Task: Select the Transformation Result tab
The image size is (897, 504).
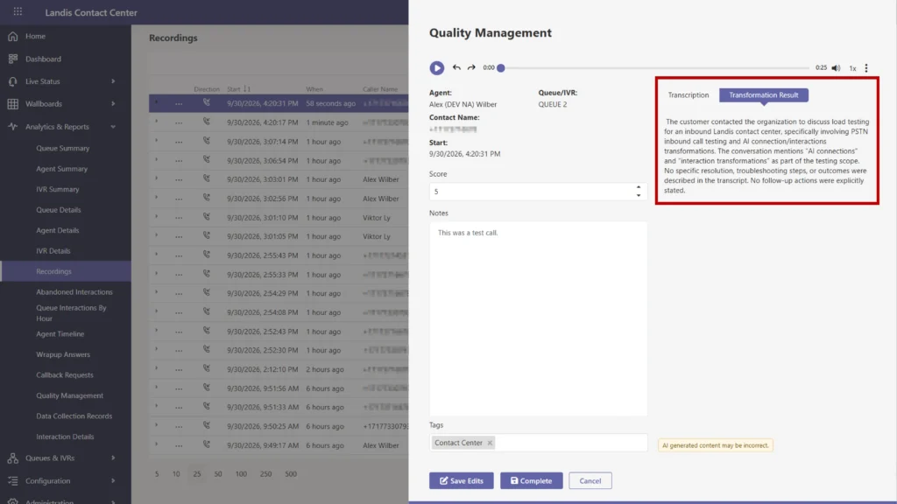Action: pyautogui.click(x=763, y=94)
